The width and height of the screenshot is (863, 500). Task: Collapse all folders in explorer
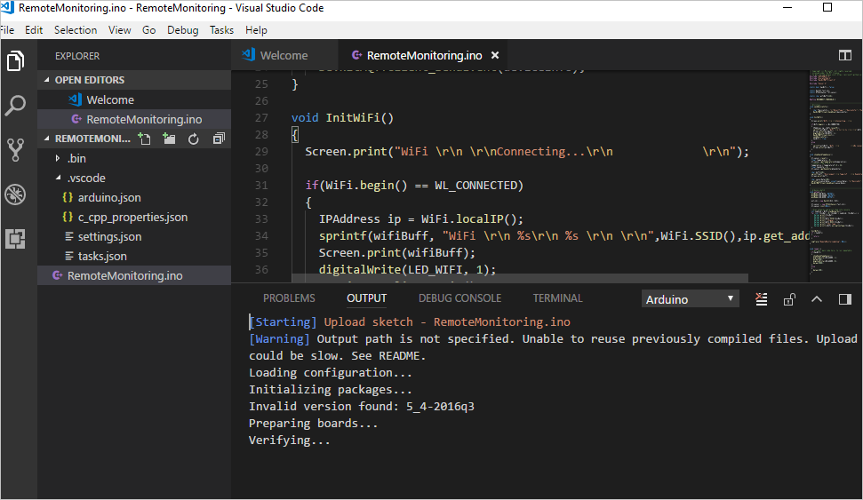(x=219, y=139)
